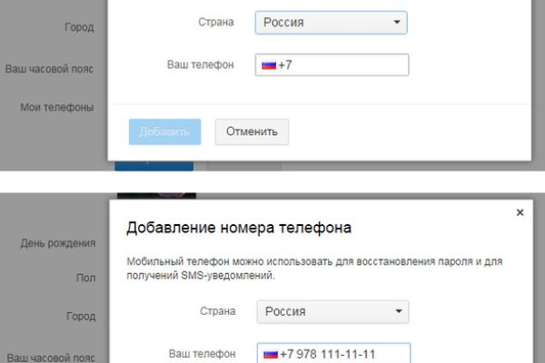Click the Пол field label
This screenshot has height=363, width=545.
(85, 279)
